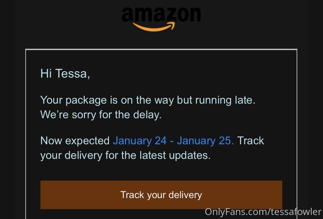Click the word 'package' in the message
This screenshot has height=219, width=323.
point(86,100)
